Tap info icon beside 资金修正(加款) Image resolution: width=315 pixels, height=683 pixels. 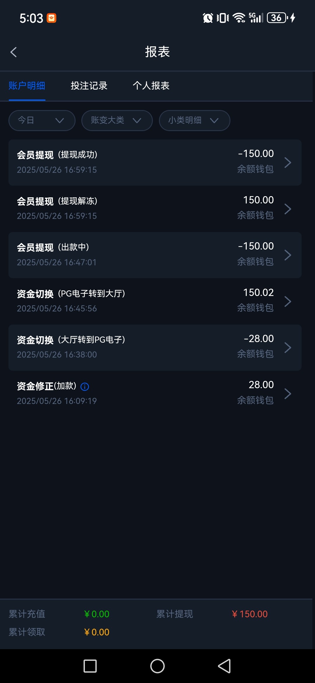pos(85,387)
